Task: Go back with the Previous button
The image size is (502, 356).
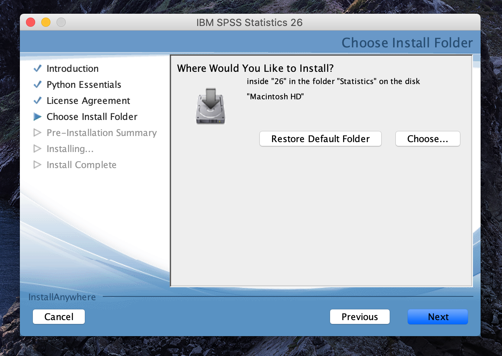Action: click(x=359, y=317)
